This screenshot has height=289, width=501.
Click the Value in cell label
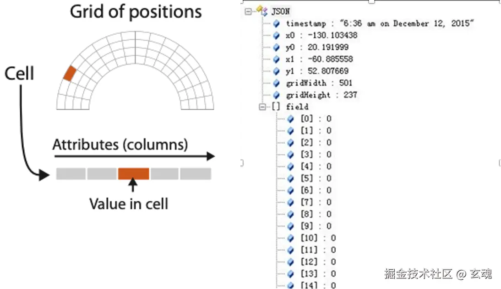[129, 204]
